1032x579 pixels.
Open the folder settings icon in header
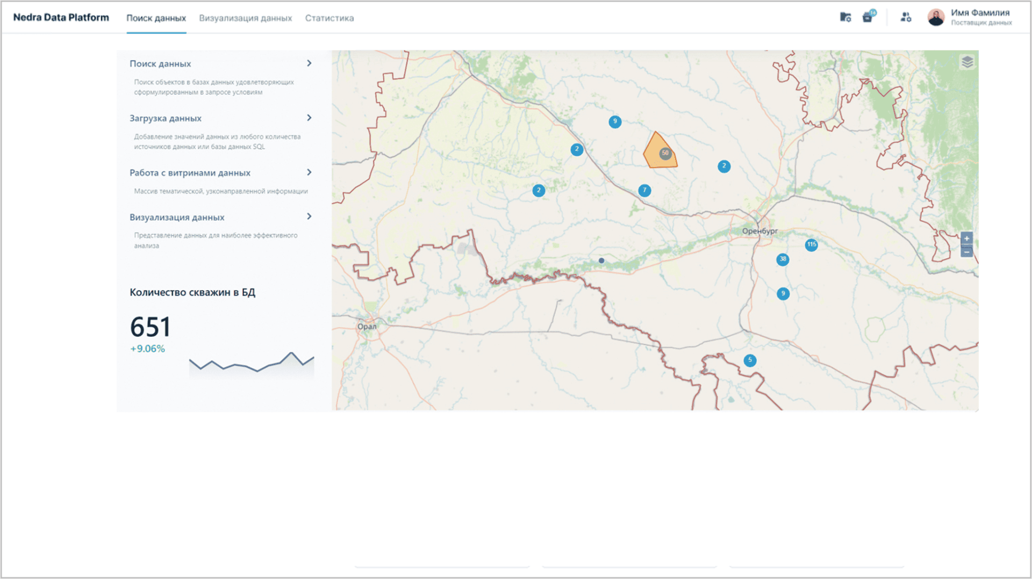[845, 17]
